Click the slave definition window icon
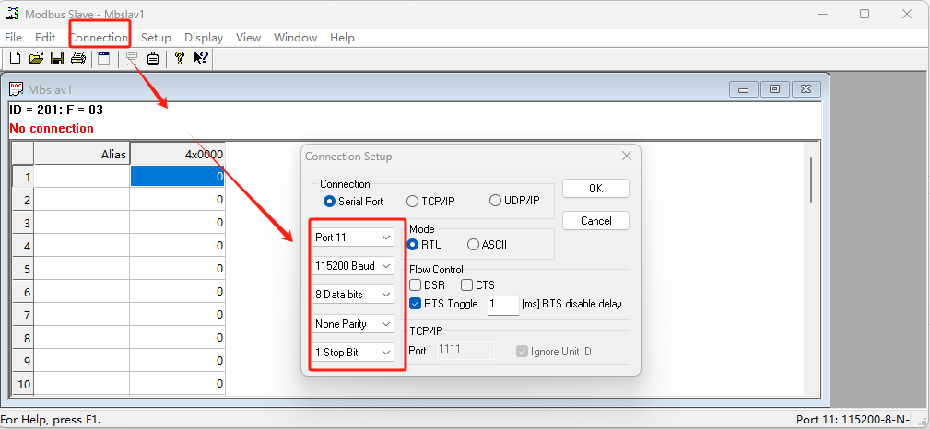 pos(104,59)
